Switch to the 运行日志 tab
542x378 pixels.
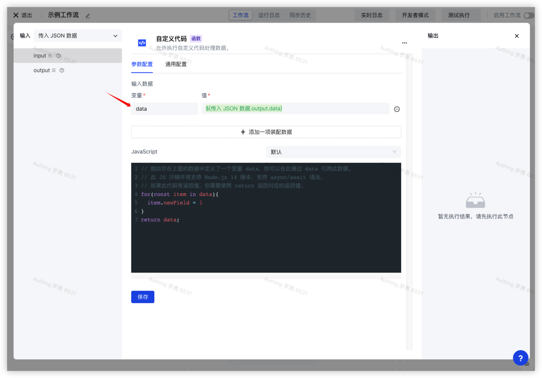point(269,15)
